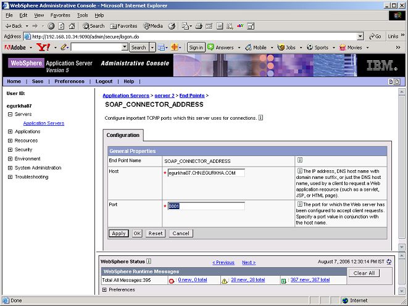
Task: Click Preferences in the console navigation bar
Action: pos(69,81)
